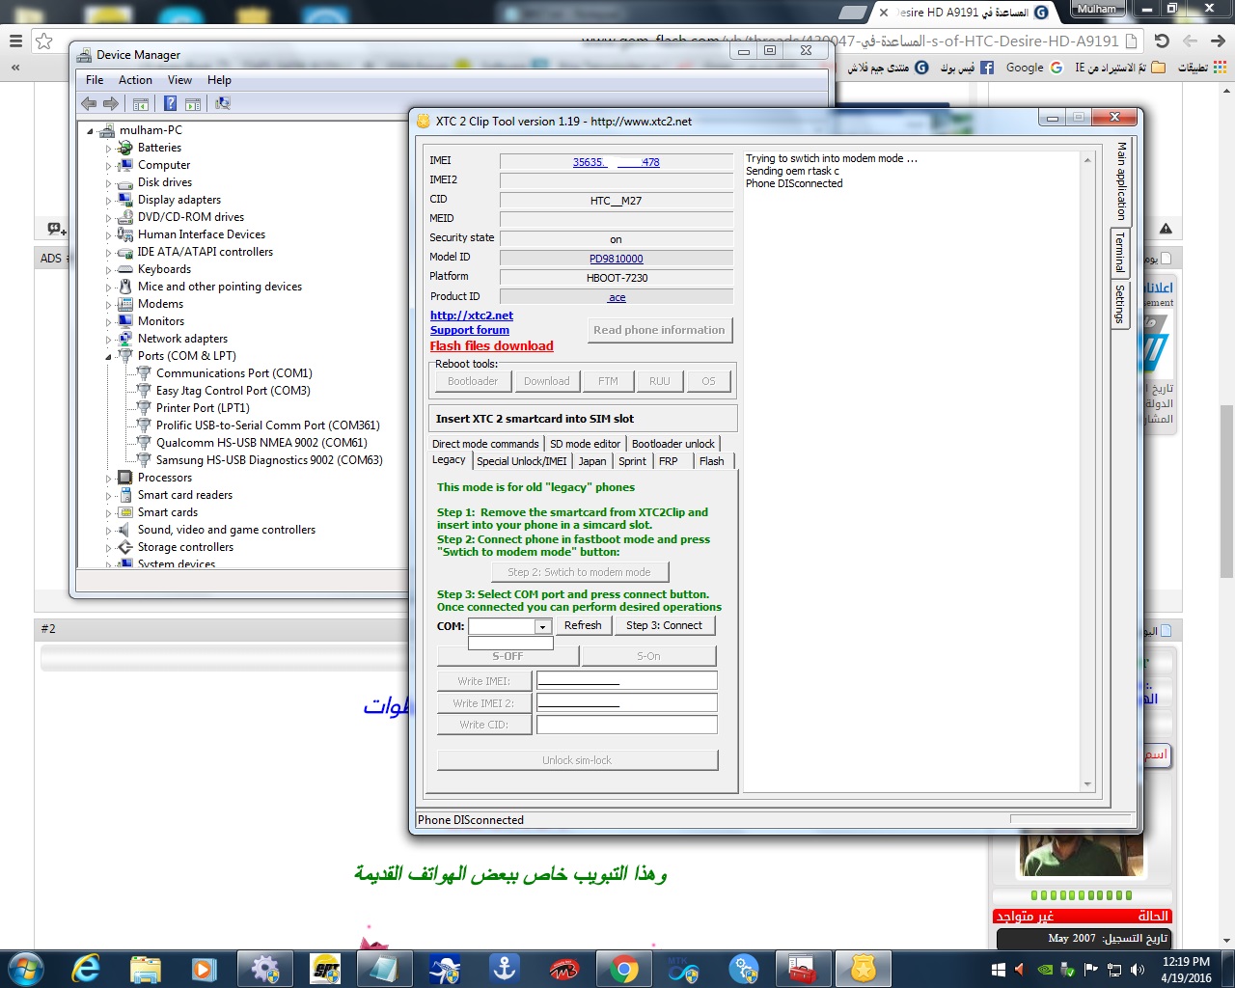The height and width of the screenshot is (988, 1235).
Task: Open the Facebook bookmark in Chrome
Action: (966, 68)
